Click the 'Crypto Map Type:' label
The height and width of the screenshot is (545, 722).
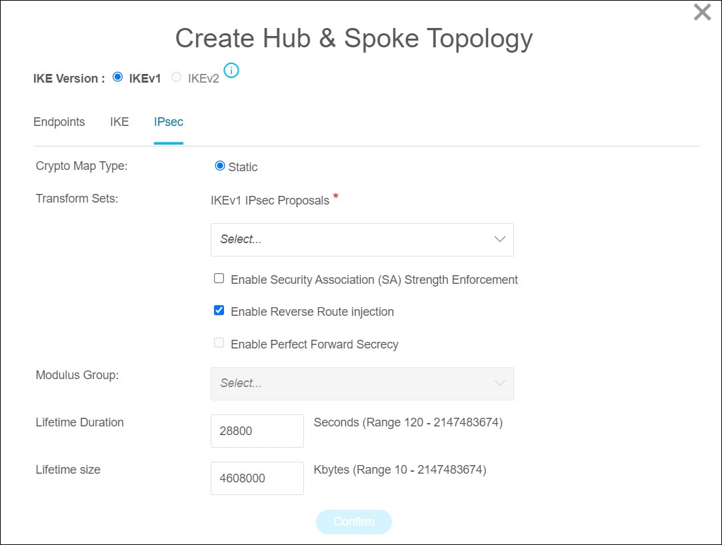(x=81, y=166)
